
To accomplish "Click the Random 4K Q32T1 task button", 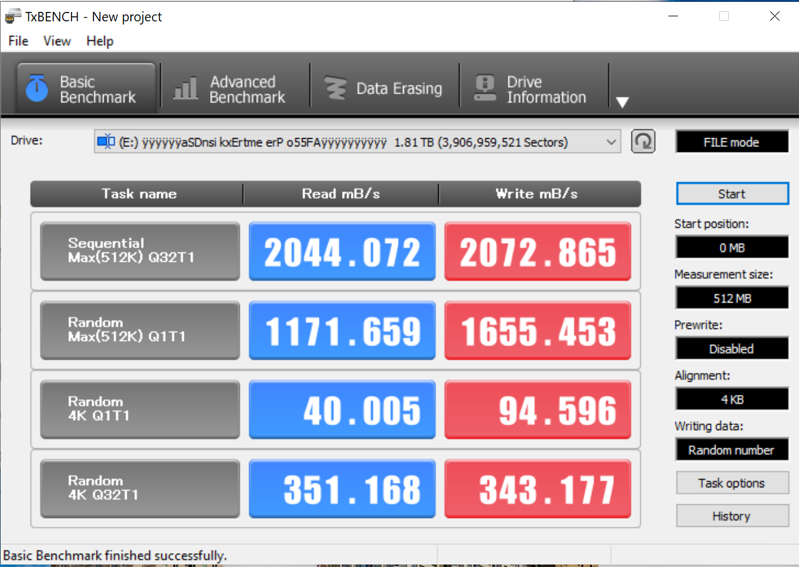I will (x=139, y=488).
